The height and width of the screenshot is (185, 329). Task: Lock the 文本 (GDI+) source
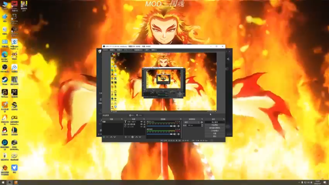(x=144, y=122)
